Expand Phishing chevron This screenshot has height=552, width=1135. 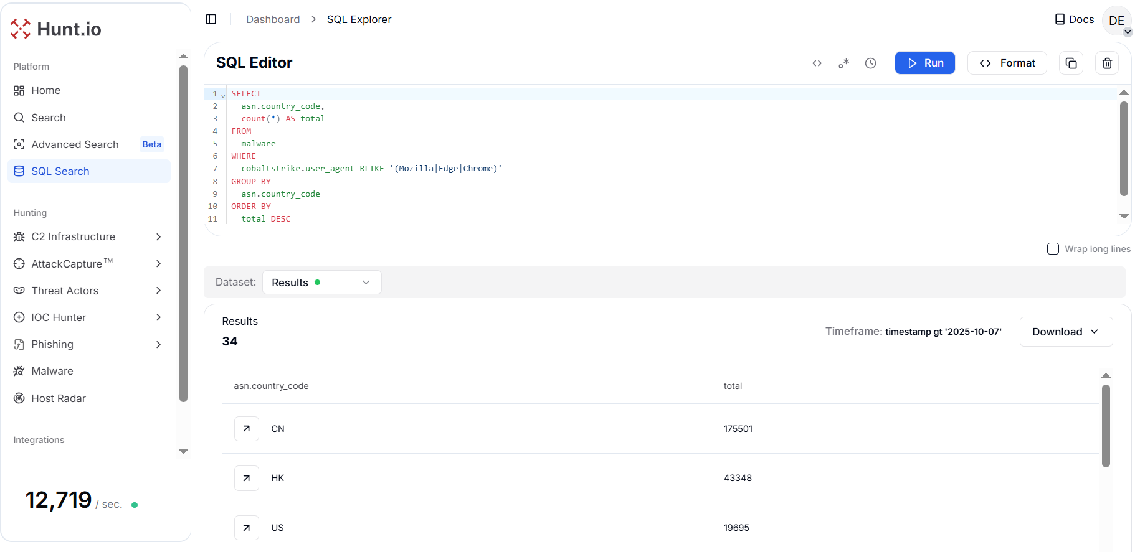click(158, 344)
